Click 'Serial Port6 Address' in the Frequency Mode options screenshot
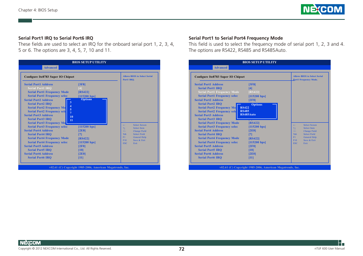 pos(209,154)
